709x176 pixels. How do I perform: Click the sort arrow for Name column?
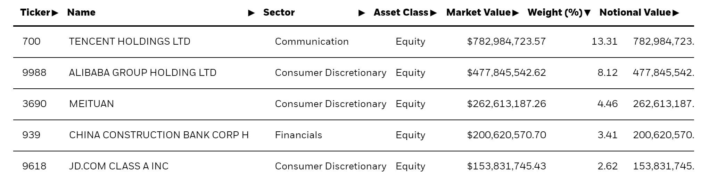pos(252,13)
